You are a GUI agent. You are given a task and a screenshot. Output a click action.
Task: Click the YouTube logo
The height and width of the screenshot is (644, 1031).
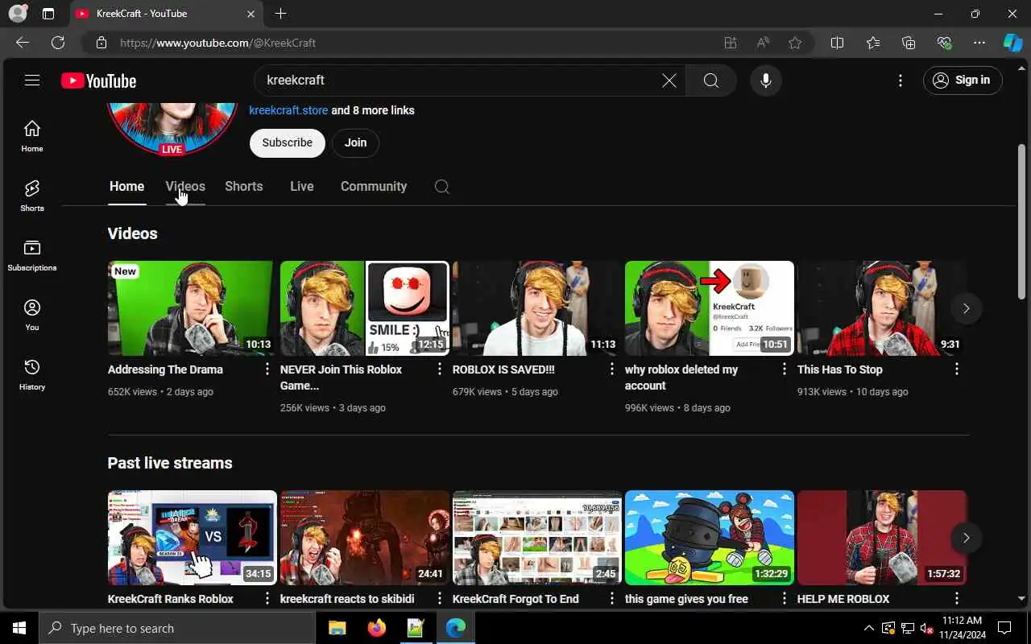pos(98,80)
